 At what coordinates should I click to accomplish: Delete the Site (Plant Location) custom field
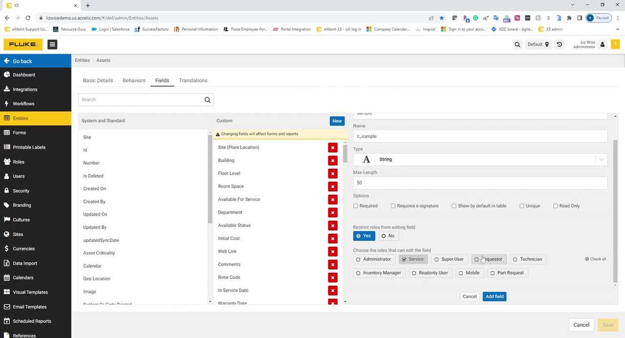pyautogui.click(x=333, y=147)
